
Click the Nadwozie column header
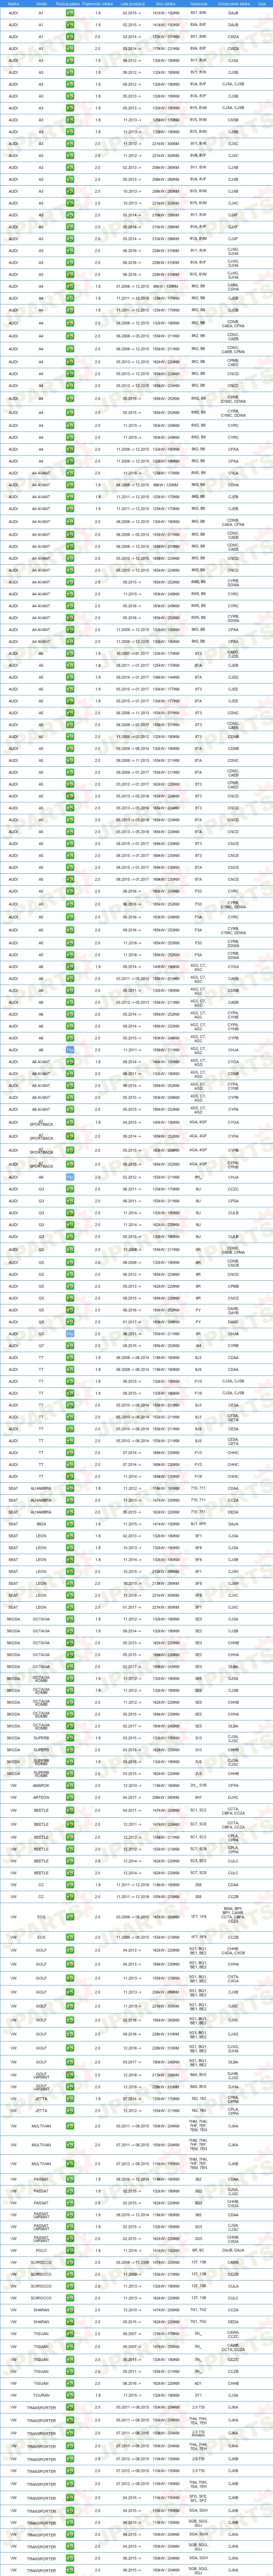click(x=199, y=4)
